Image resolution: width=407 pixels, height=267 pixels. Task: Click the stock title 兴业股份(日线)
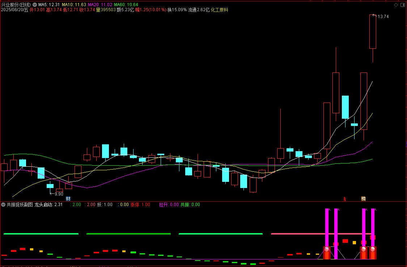[x=16, y=5]
